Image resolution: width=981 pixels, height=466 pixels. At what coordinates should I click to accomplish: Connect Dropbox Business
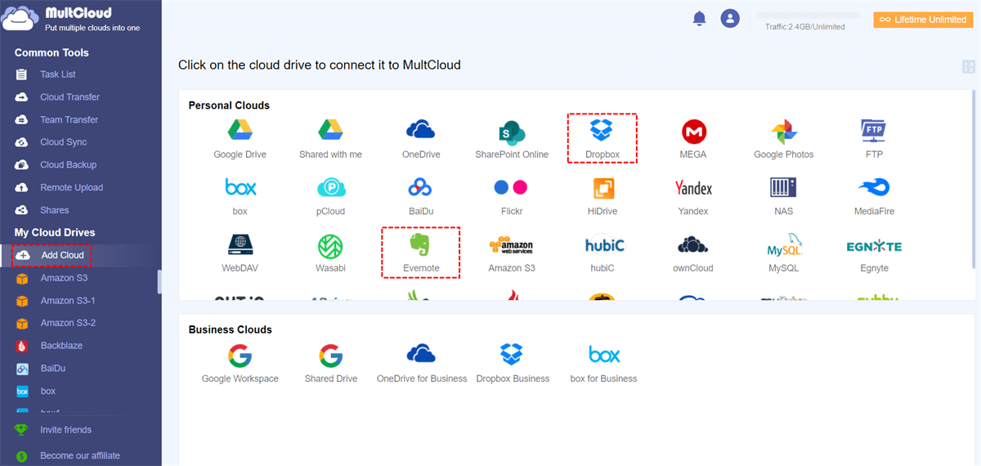tap(512, 363)
